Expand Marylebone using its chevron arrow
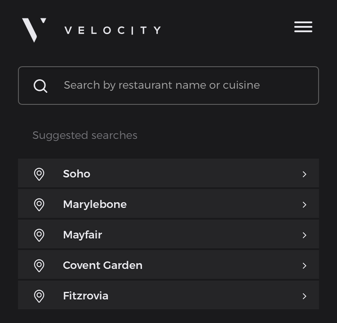The height and width of the screenshot is (323, 337). (x=304, y=205)
